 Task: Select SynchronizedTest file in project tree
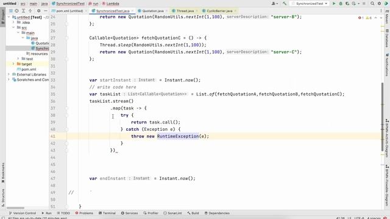point(40,49)
